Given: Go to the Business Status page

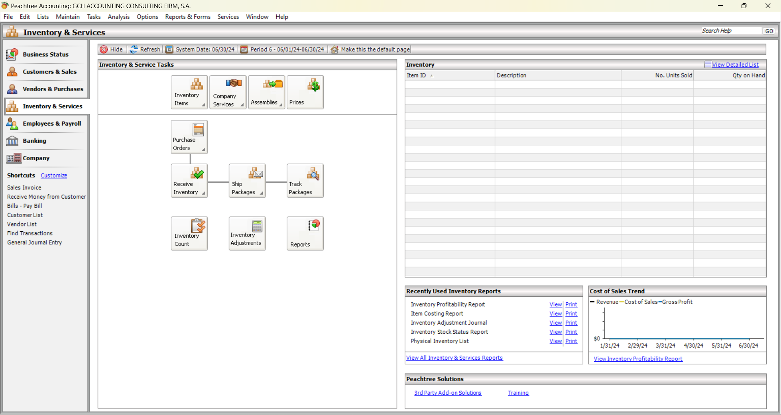Looking at the screenshot, I should 46,54.
